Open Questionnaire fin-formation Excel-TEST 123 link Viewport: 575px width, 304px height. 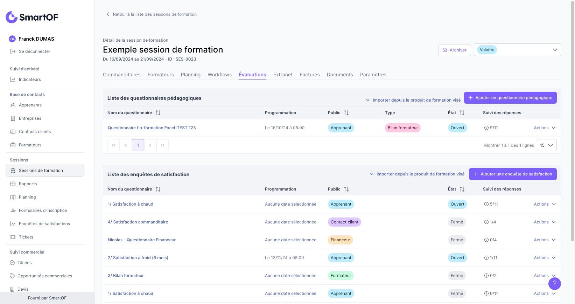[152, 128]
